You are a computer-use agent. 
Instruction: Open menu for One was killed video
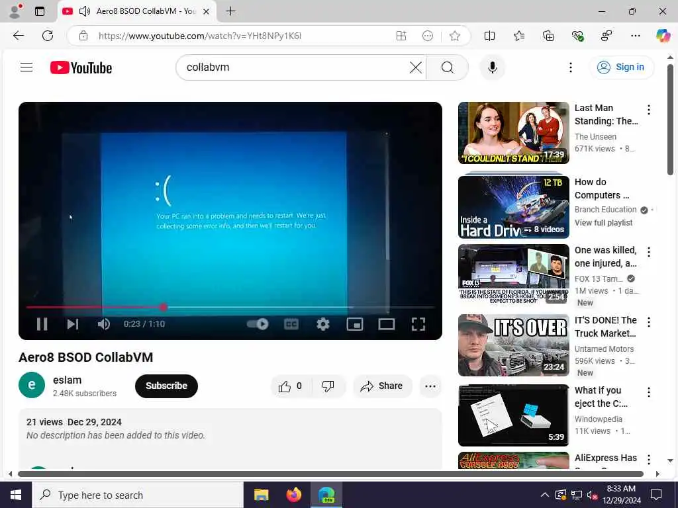649,252
